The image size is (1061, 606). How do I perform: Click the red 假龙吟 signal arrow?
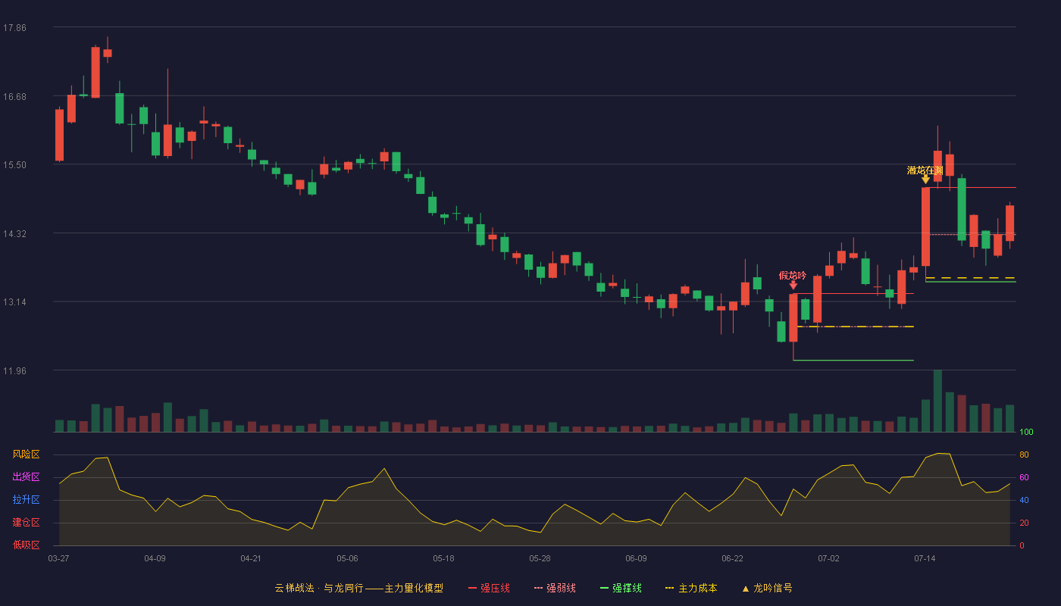pyautogui.click(x=793, y=285)
